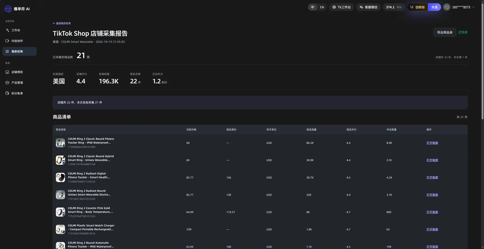Viewport: 484px width, 249px height.
Task: Open the TK工作台 button
Action: tap(342, 7)
